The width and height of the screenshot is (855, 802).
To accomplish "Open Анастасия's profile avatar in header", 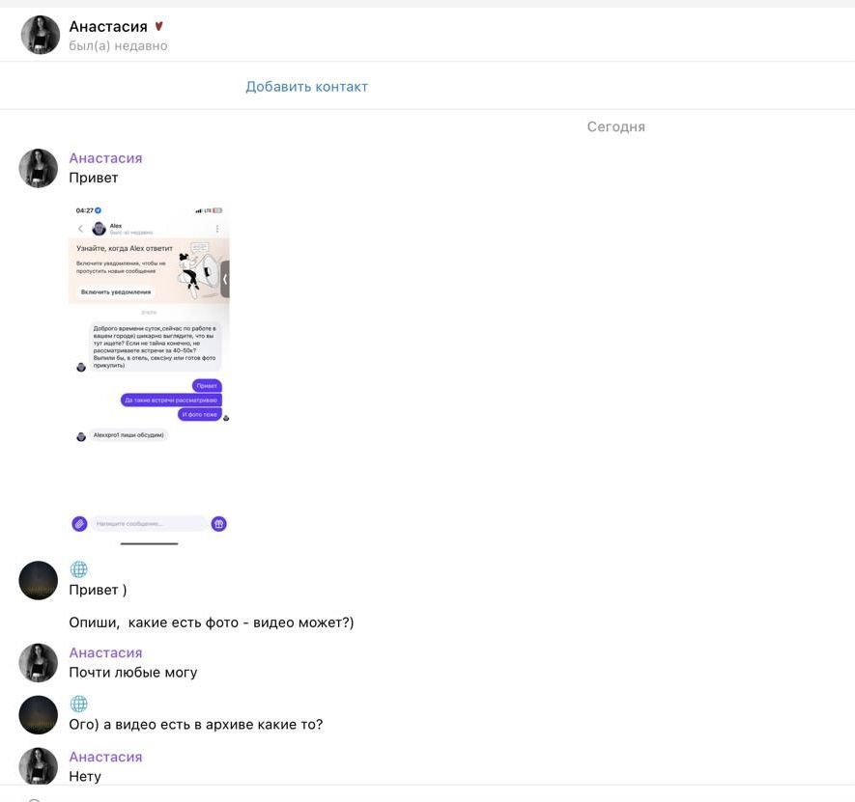I will tap(40, 35).
